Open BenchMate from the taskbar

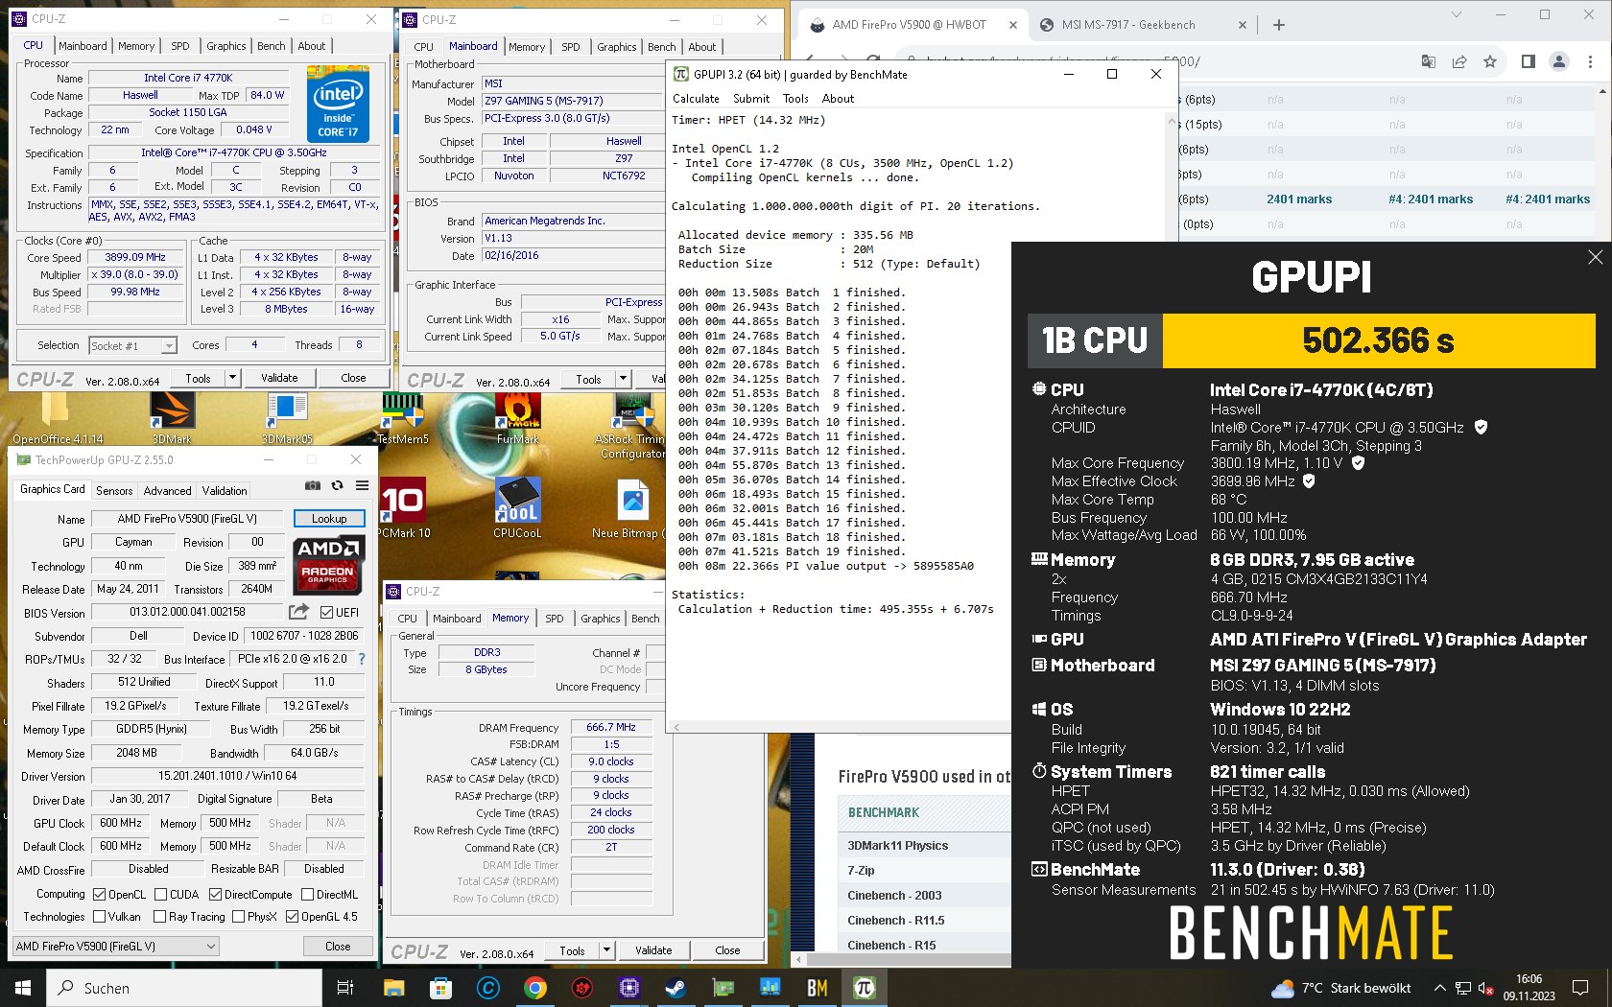(x=818, y=988)
